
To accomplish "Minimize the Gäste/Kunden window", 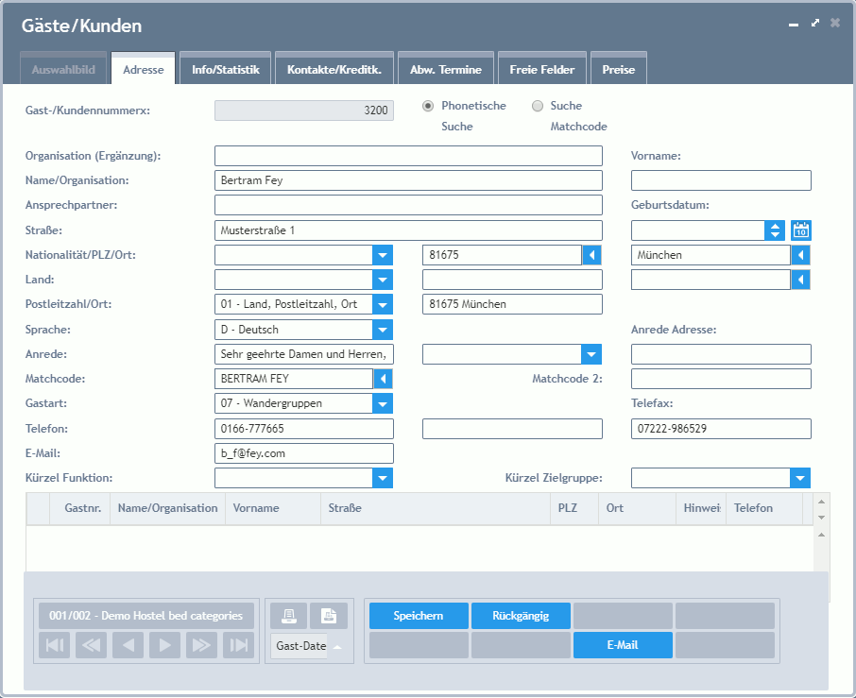I will (794, 25).
